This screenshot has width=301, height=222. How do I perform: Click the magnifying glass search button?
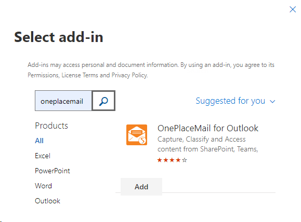coord(103,101)
